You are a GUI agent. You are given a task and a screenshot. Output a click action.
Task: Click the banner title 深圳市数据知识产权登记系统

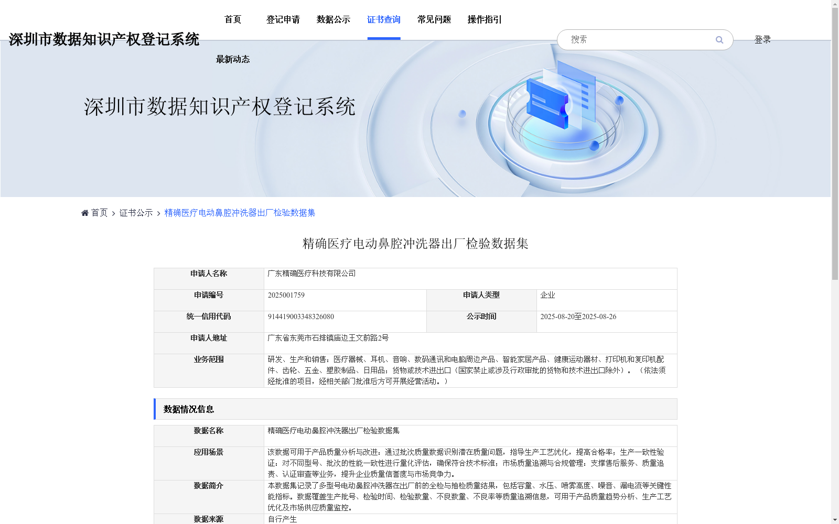tap(220, 106)
